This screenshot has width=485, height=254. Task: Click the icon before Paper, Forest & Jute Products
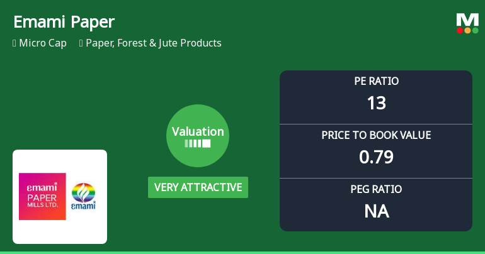pyautogui.click(x=82, y=43)
